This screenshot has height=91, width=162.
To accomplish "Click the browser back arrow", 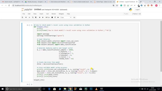I will pos(2,6).
